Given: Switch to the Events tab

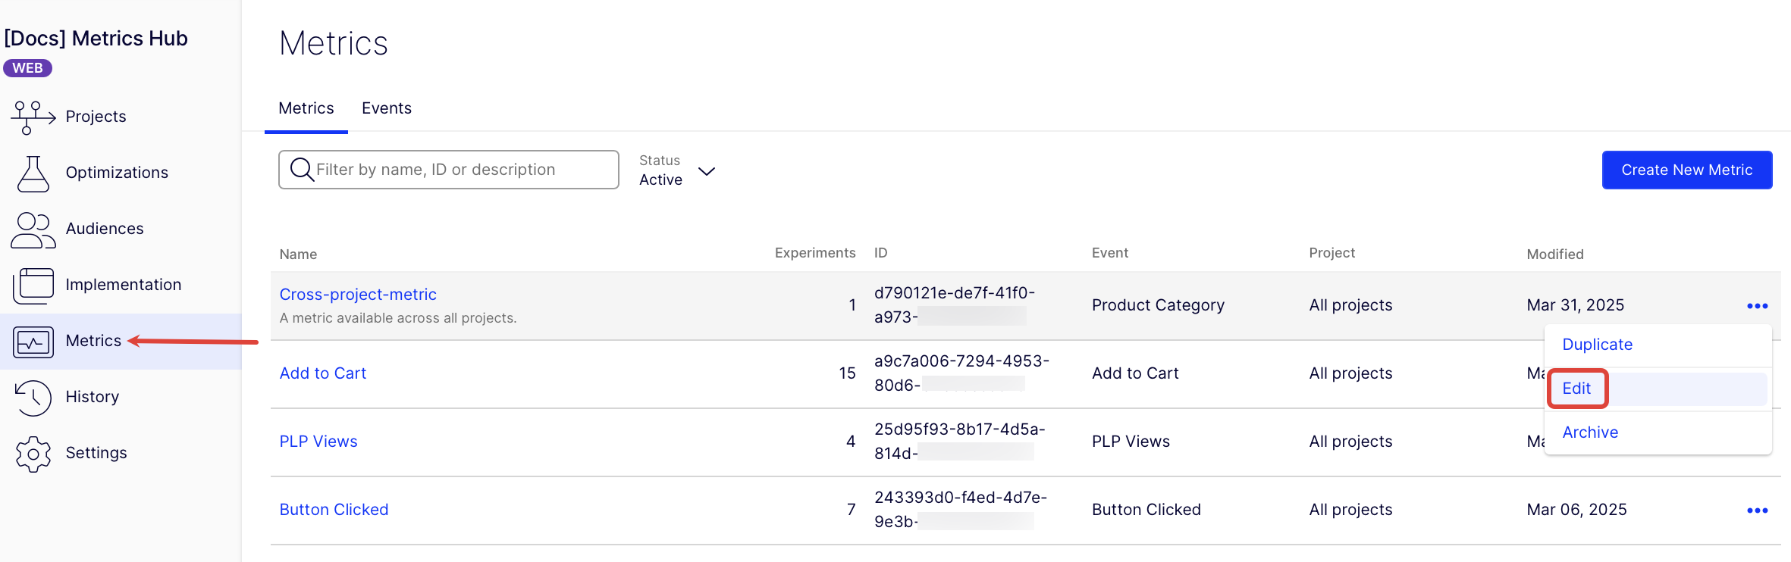Looking at the screenshot, I should (x=387, y=108).
